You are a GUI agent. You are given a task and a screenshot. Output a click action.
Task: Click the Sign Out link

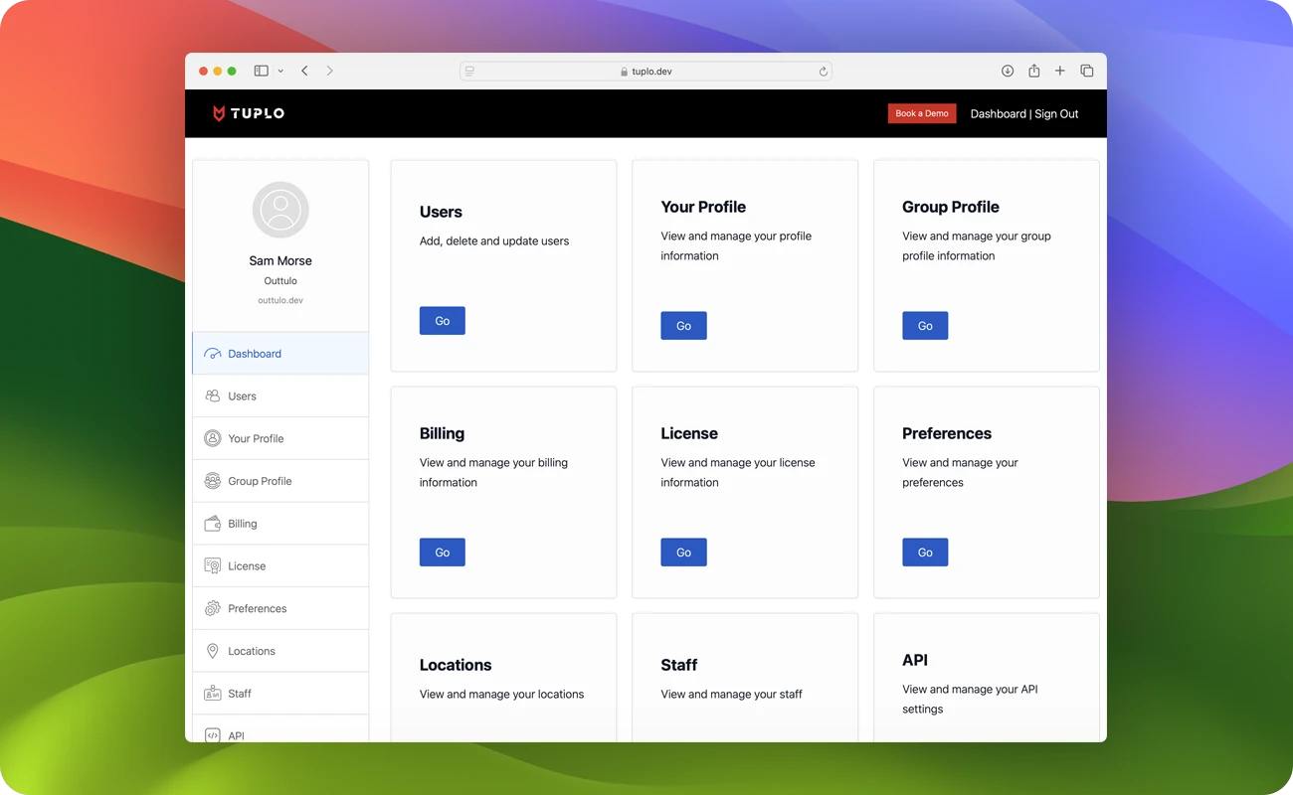(x=1056, y=114)
